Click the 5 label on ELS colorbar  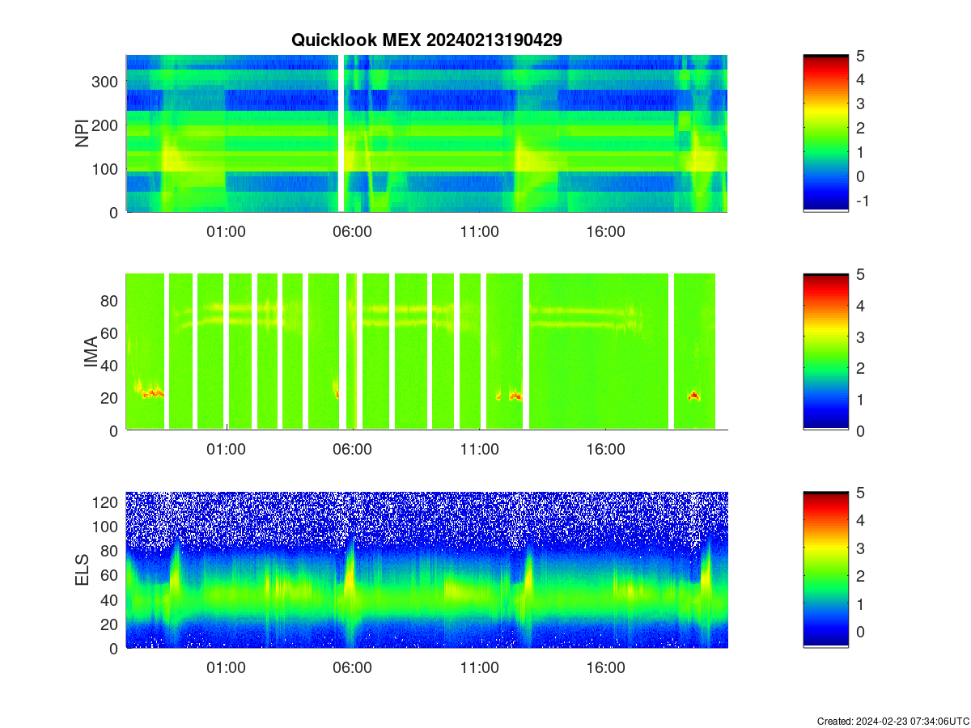pos(859,493)
